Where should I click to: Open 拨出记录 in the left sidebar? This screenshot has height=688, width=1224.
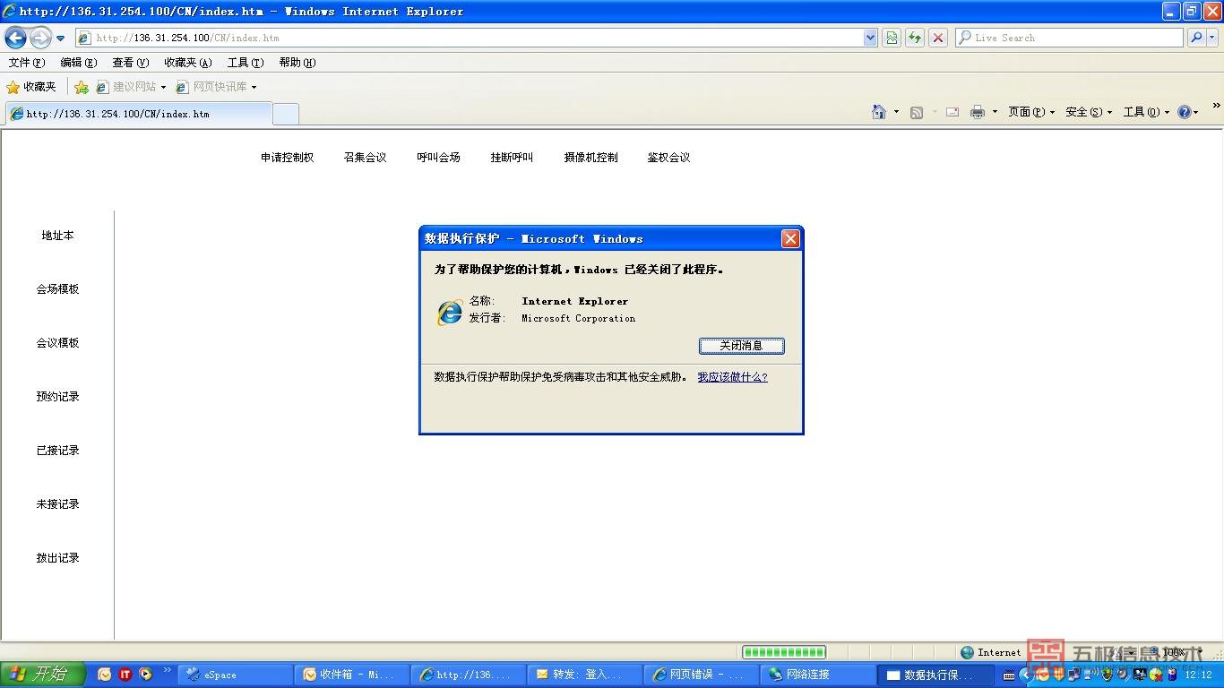point(58,558)
